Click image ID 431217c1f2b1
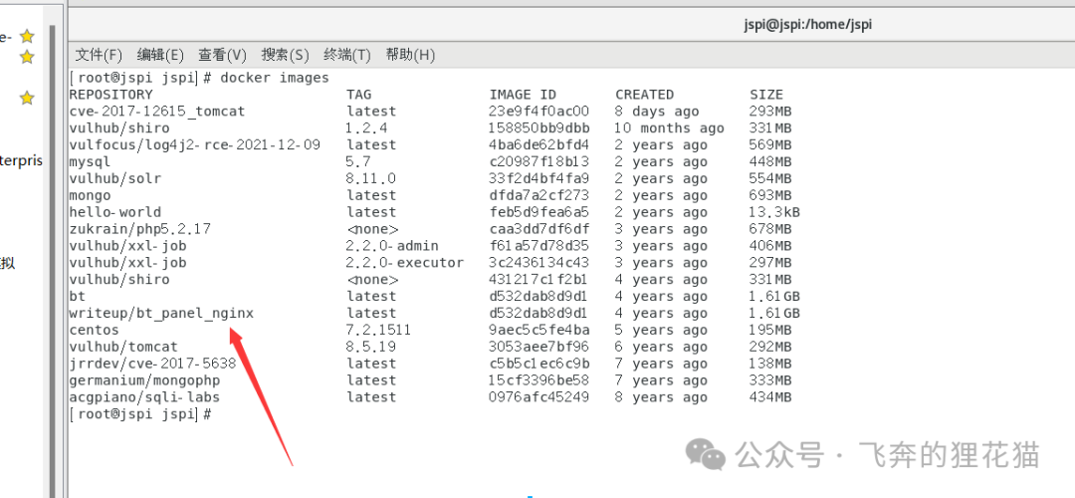 [538, 279]
